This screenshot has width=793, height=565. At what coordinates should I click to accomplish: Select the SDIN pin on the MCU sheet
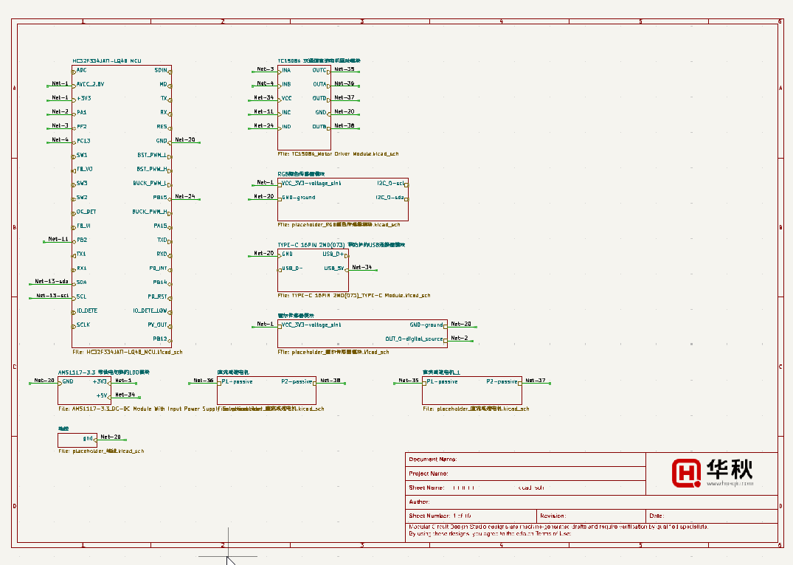161,70
